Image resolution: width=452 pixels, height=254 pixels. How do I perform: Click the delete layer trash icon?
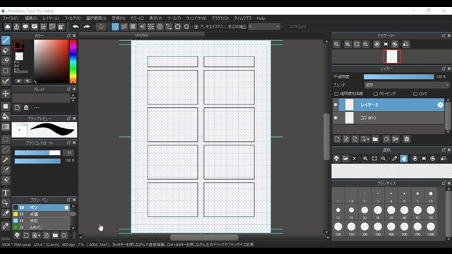pyautogui.click(x=407, y=139)
